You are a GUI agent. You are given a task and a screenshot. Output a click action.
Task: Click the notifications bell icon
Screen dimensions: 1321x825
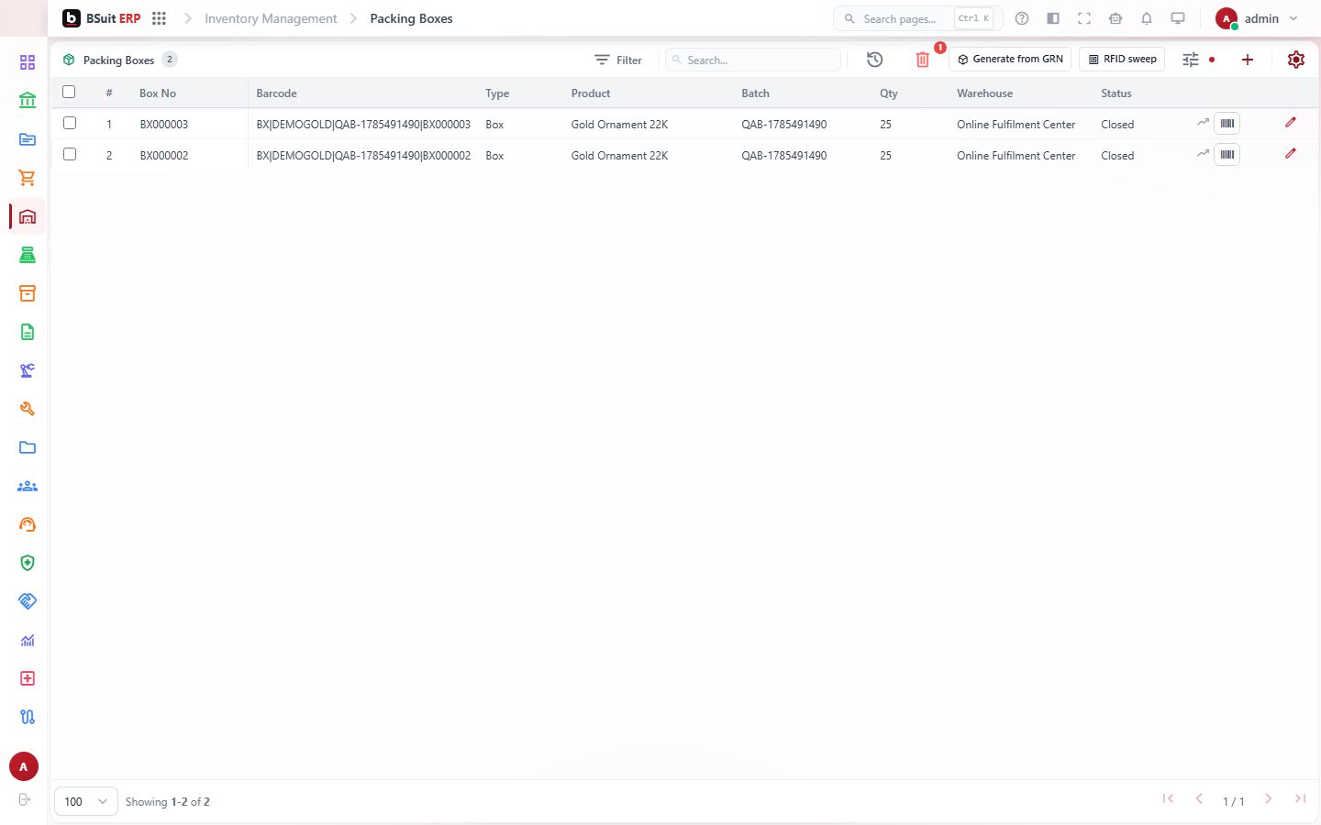[1147, 18]
